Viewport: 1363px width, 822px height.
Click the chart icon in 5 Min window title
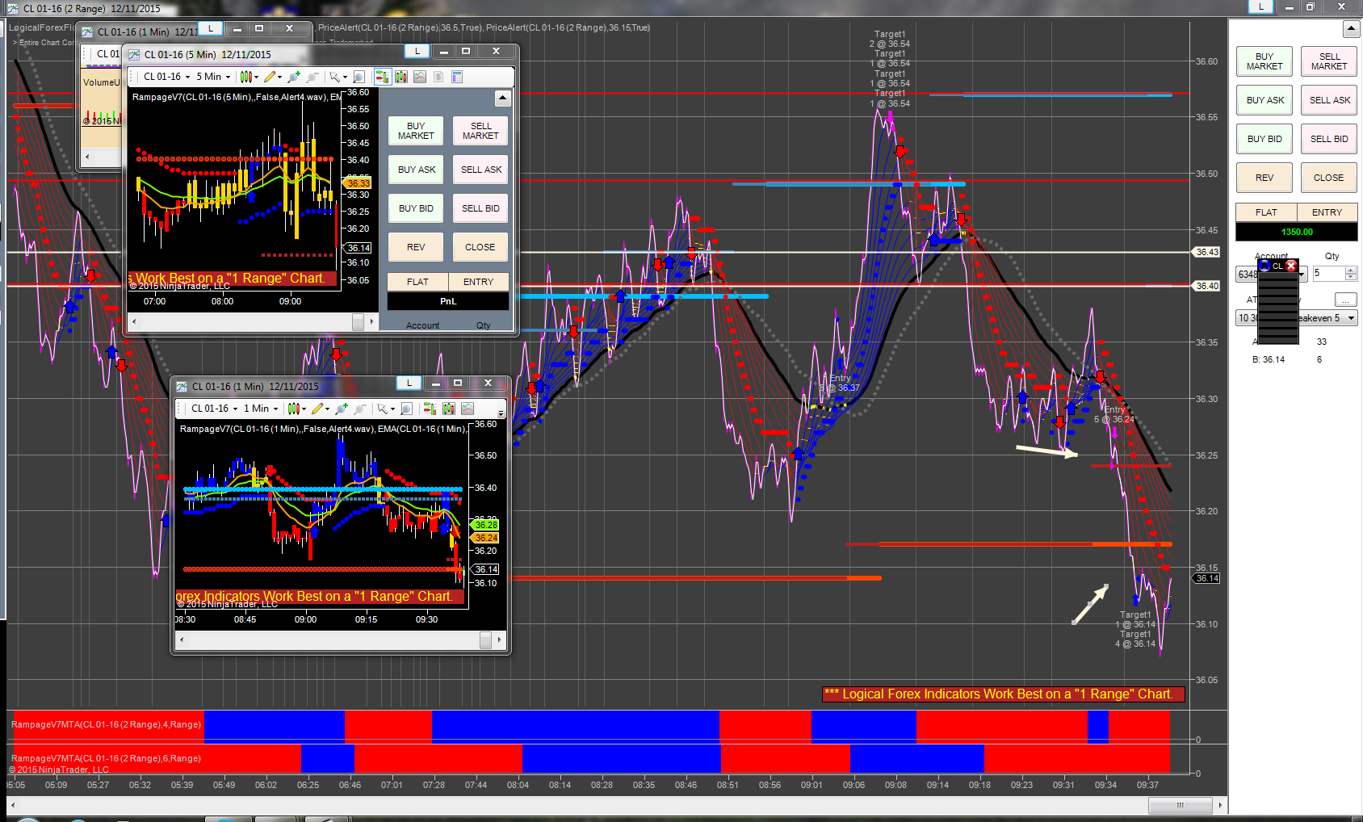pyautogui.click(x=134, y=55)
